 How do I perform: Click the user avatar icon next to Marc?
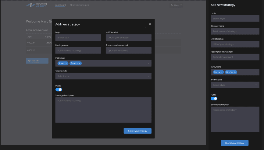pyautogui.click(x=172, y=5)
